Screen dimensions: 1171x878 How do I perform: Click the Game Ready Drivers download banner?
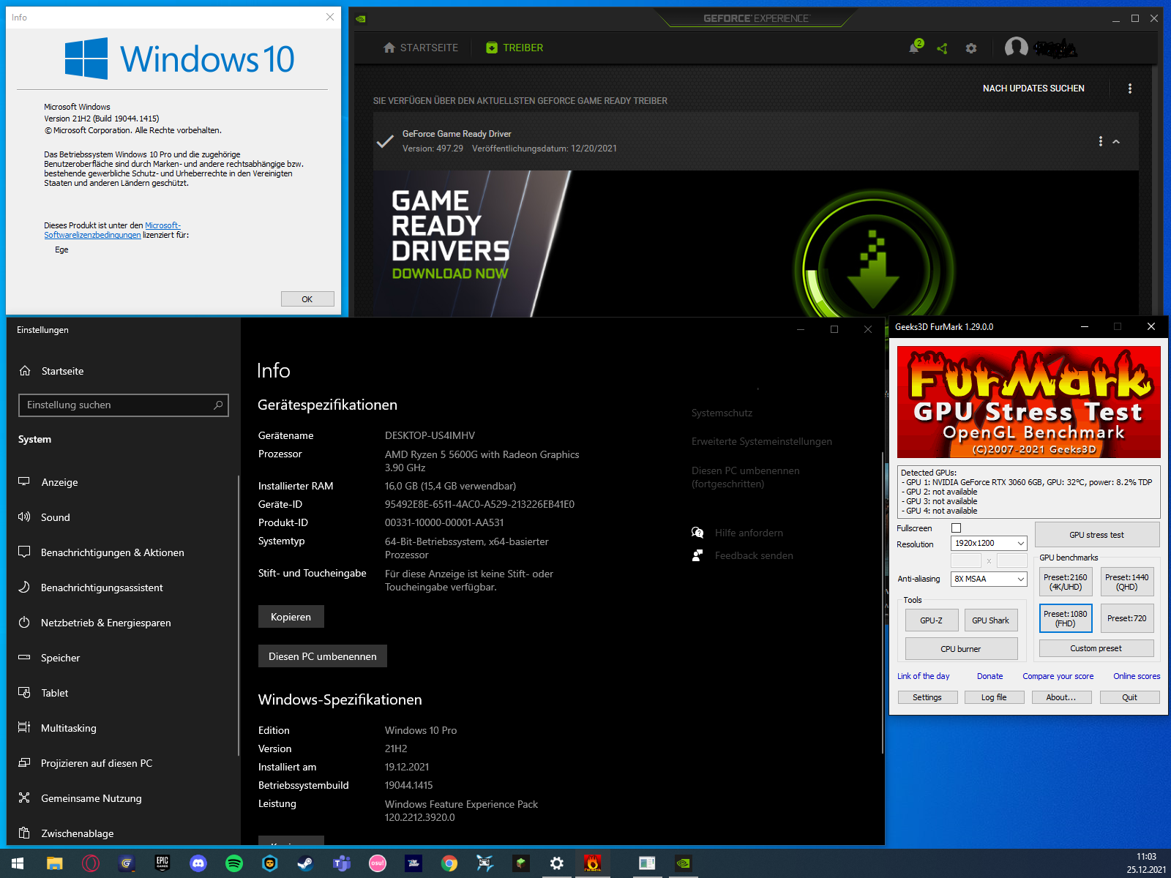click(x=756, y=244)
